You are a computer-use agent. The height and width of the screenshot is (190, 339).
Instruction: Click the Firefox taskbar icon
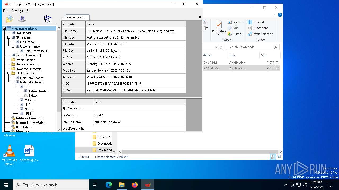click(x=135, y=185)
